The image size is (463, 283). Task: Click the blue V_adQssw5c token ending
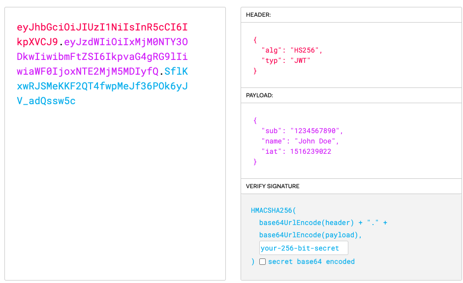tap(46, 101)
